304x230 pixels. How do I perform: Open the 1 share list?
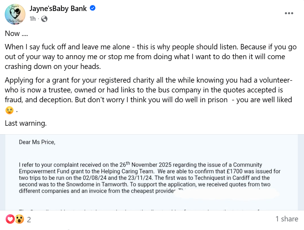[287, 219]
